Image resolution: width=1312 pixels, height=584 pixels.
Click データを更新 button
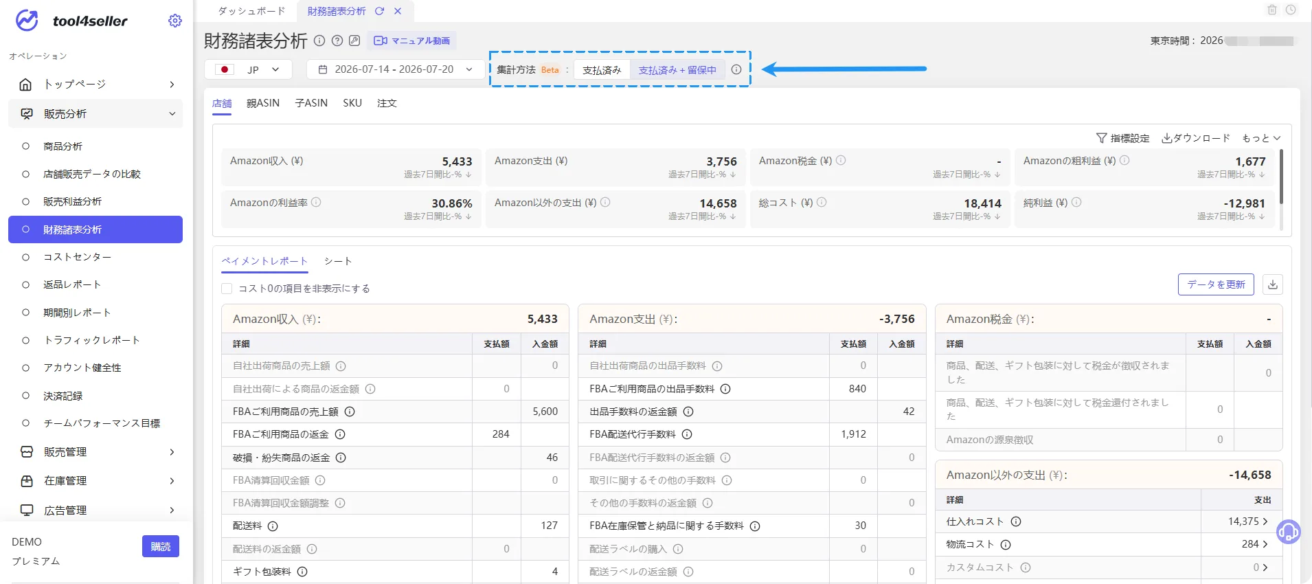coord(1216,284)
